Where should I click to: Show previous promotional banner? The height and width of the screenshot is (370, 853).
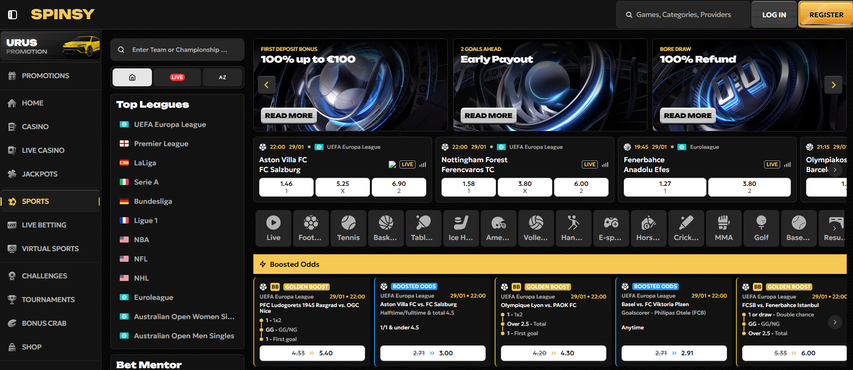267,85
